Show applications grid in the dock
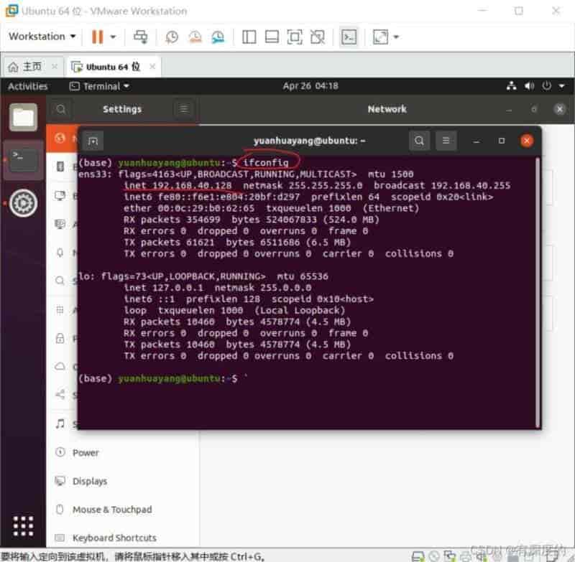Viewport: 575px width, 562px height. coord(23,524)
